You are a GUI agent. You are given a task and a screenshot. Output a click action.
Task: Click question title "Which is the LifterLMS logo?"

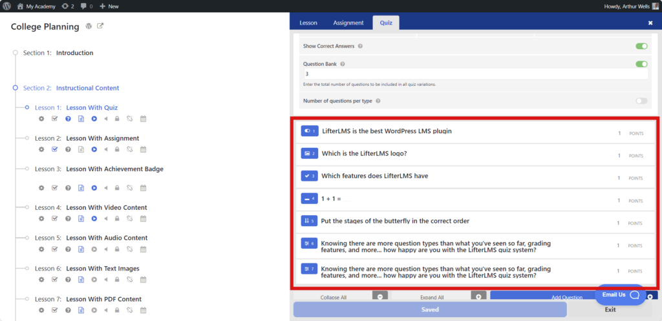(365, 154)
